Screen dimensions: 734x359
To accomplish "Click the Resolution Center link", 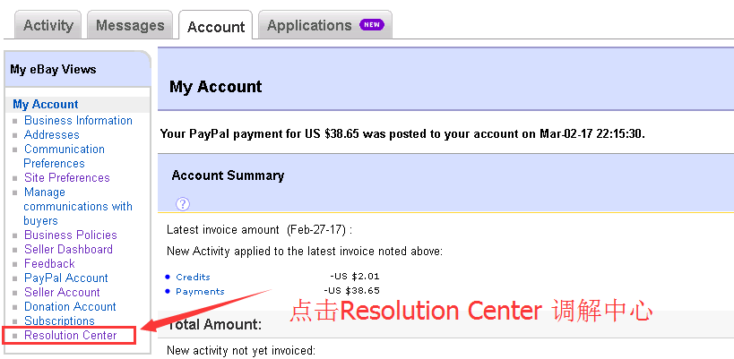I will (x=71, y=336).
